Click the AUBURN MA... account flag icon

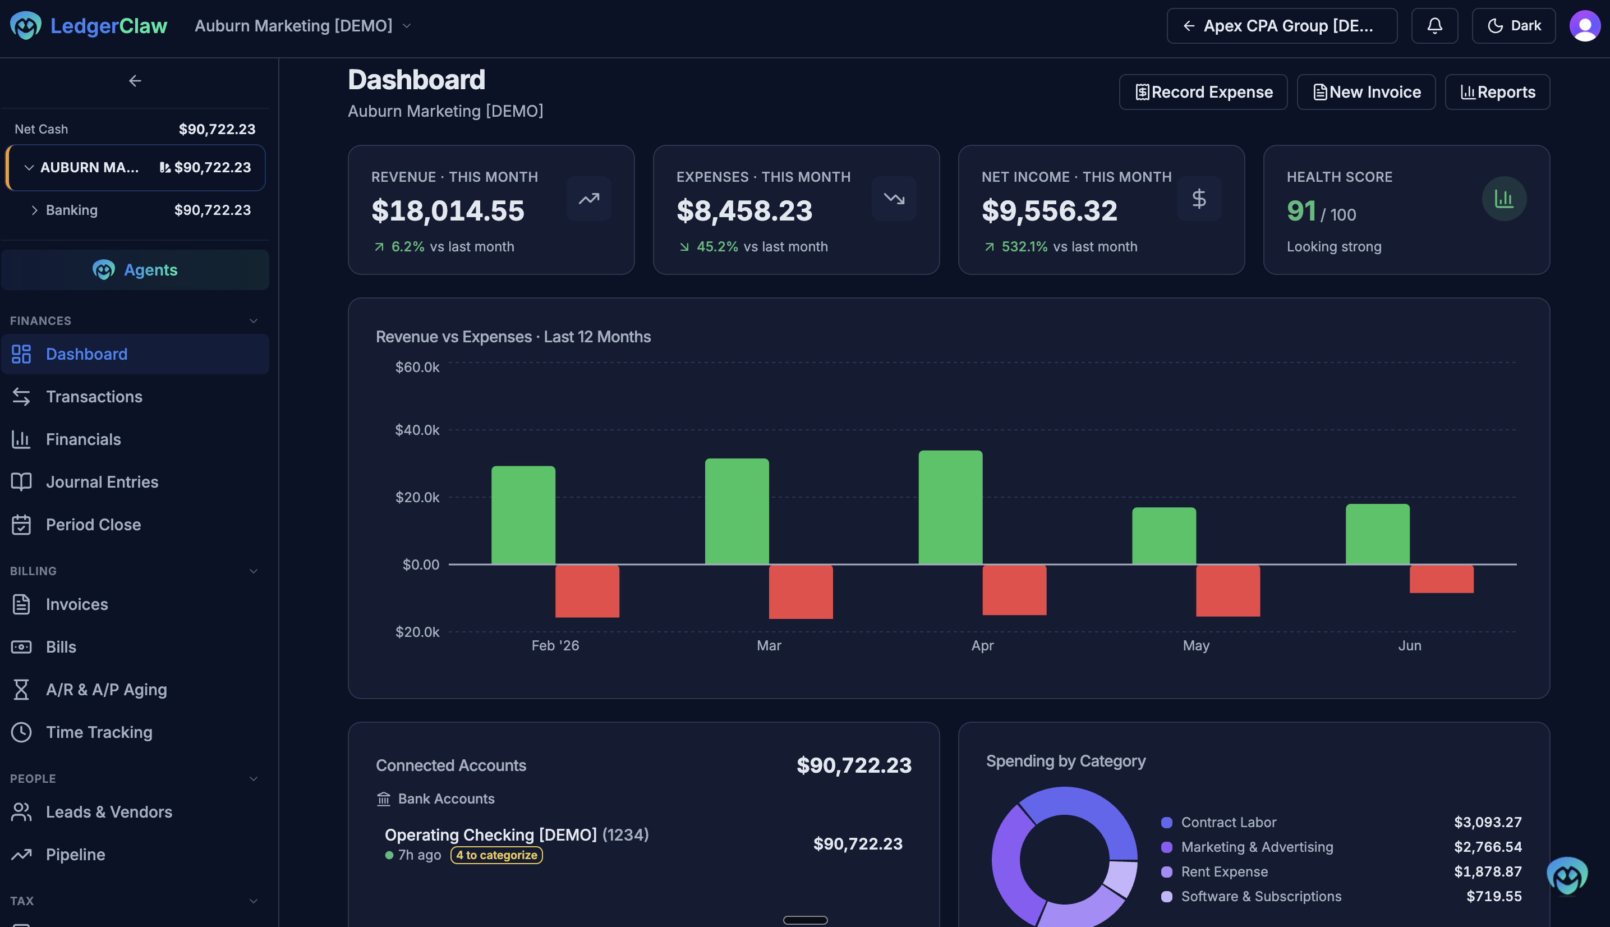pyautogui.click(x=164, y=167)
